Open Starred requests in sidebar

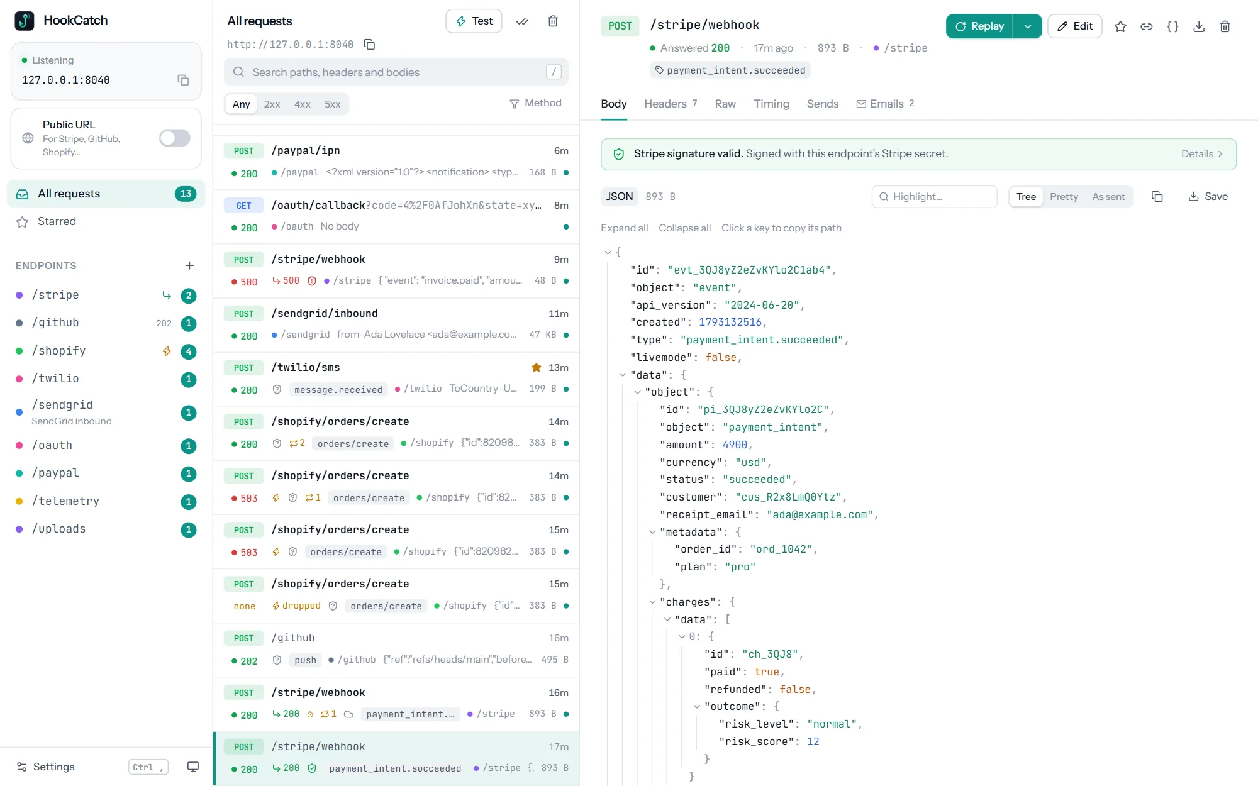[x=106, y=221]
